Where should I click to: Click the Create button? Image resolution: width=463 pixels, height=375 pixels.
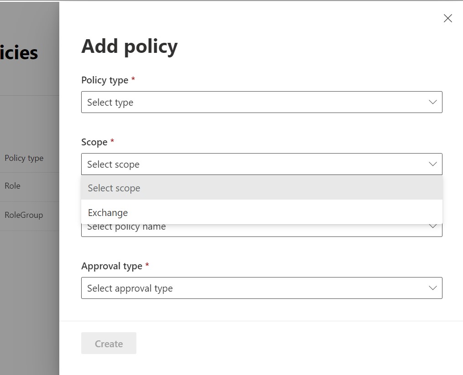click(109, 344)
